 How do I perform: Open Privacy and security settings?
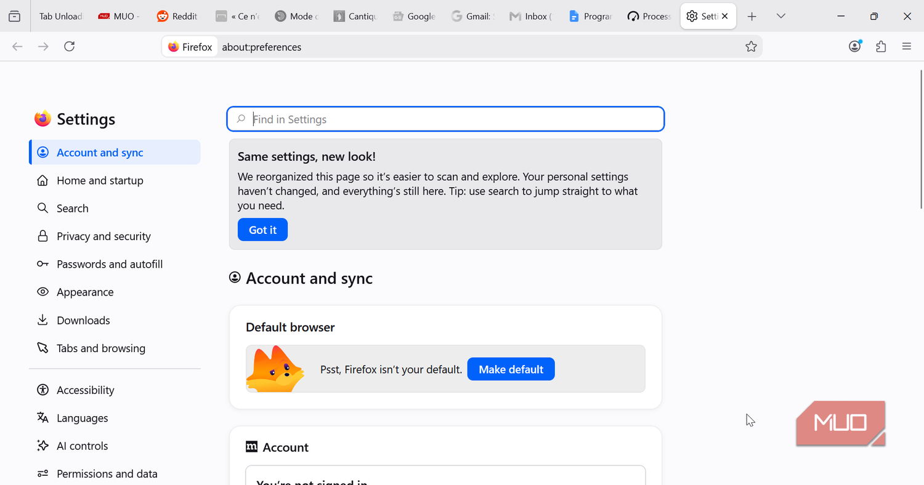click(115, 236)
